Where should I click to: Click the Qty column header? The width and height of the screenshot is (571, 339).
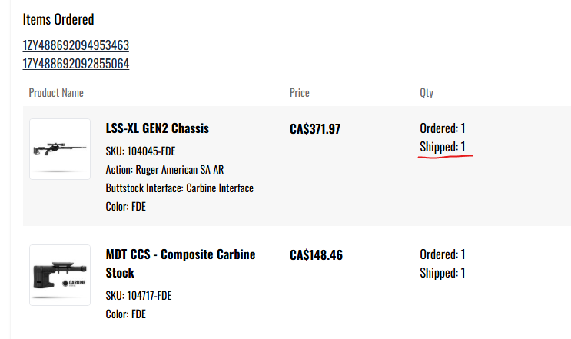click(x=427, y=93)
